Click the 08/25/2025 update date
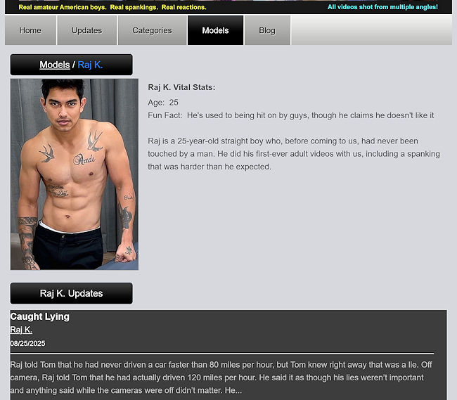The width and height of the screenshot is (457, 400). [x=27, y=344]
